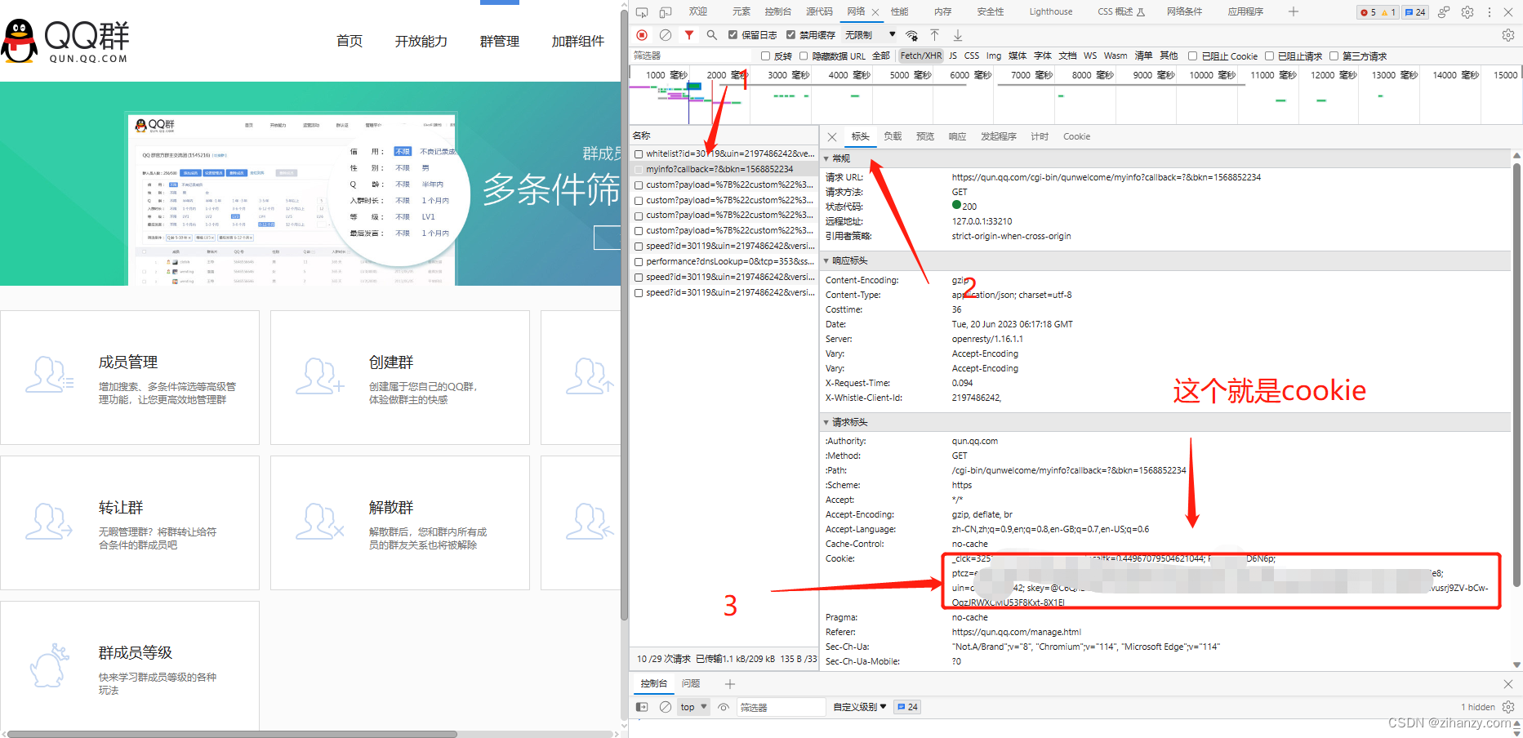Click the live expression eye icon in the console
1523x738 pixels.
pos(724,707)
